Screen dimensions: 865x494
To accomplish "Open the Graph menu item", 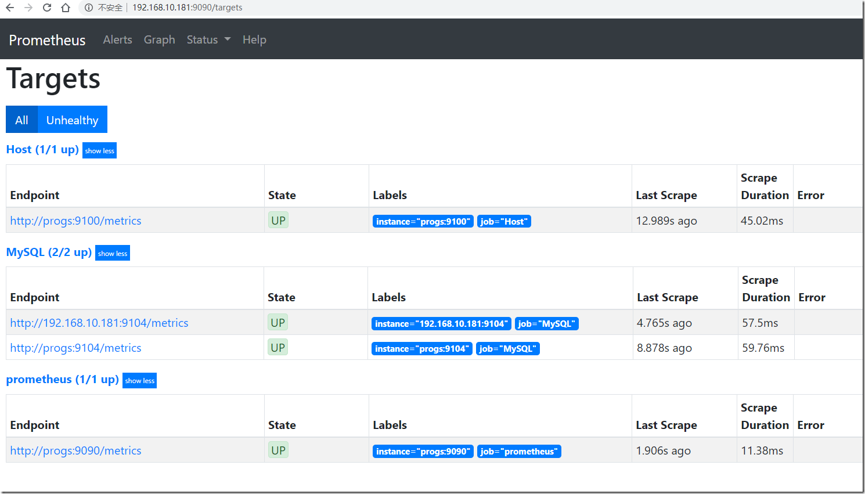I will point(160,39).
